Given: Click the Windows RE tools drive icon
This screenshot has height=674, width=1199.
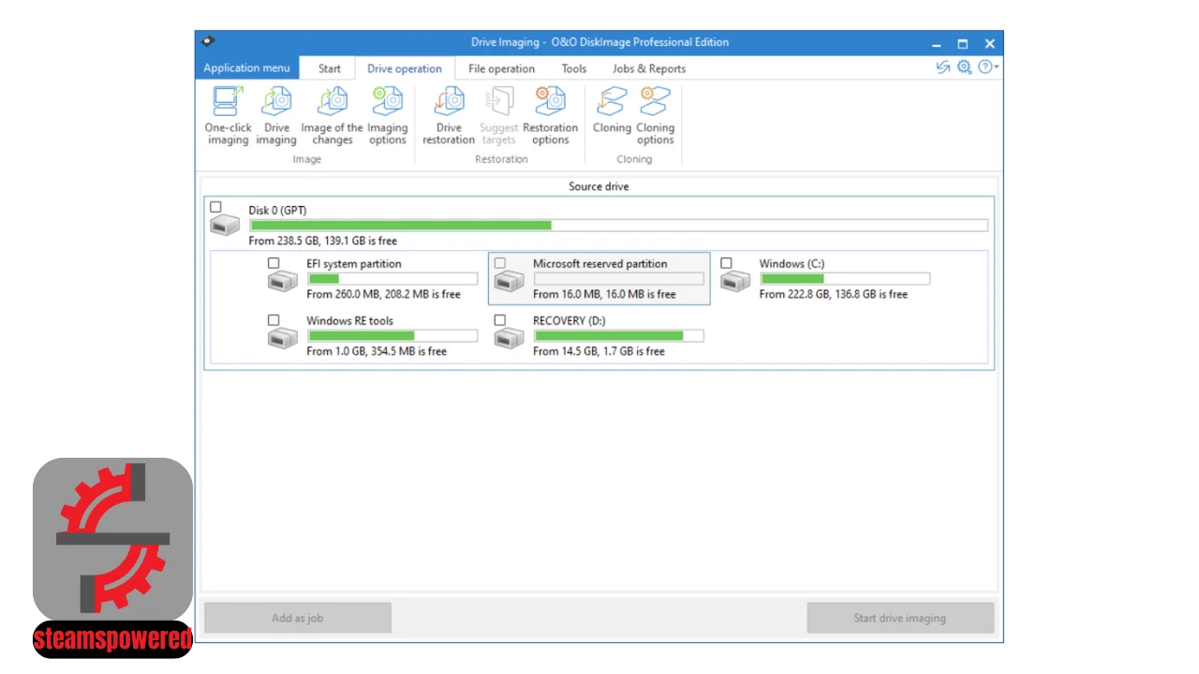Looking at the screenshot, I should pos(283,338).
